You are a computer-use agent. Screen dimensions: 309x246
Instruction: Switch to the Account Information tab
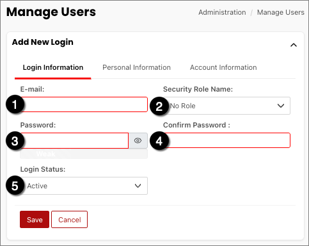pyautogui.click(x=223, y=67)
